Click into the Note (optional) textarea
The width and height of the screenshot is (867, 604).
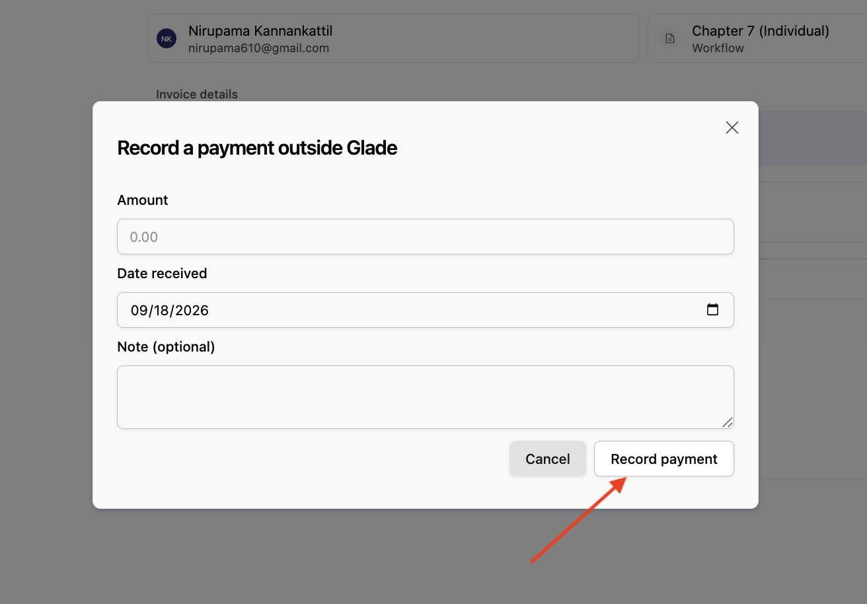[x=426, y=397]
